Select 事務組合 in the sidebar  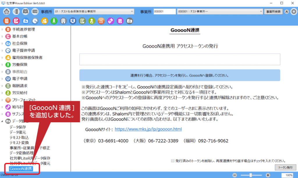click(x=20, y=72)
